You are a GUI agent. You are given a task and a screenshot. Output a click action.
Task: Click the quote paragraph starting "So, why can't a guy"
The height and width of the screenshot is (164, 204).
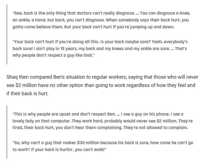pos(103,146)
